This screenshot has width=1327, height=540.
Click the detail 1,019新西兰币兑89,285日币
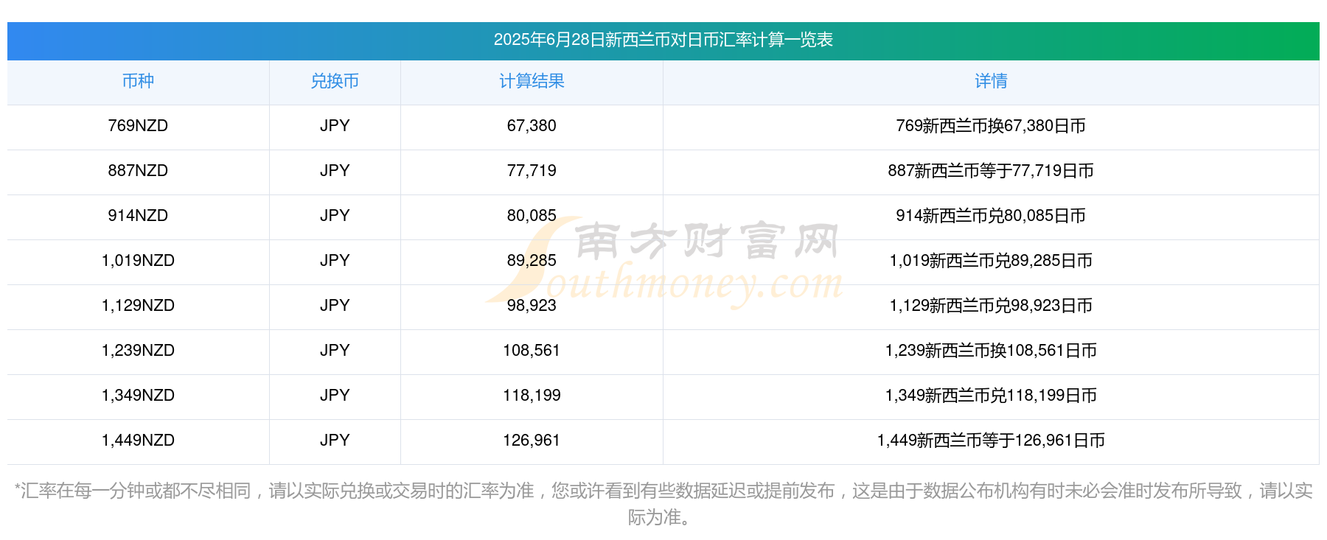coord(991,261)
